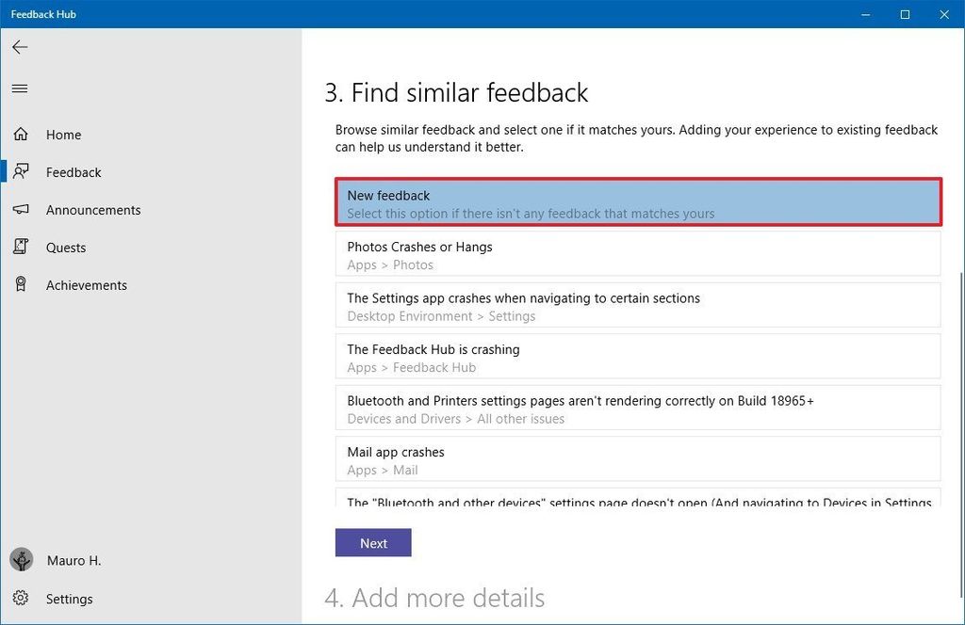
Task: Click the Achievements medal icon
Action: [20, 284]
